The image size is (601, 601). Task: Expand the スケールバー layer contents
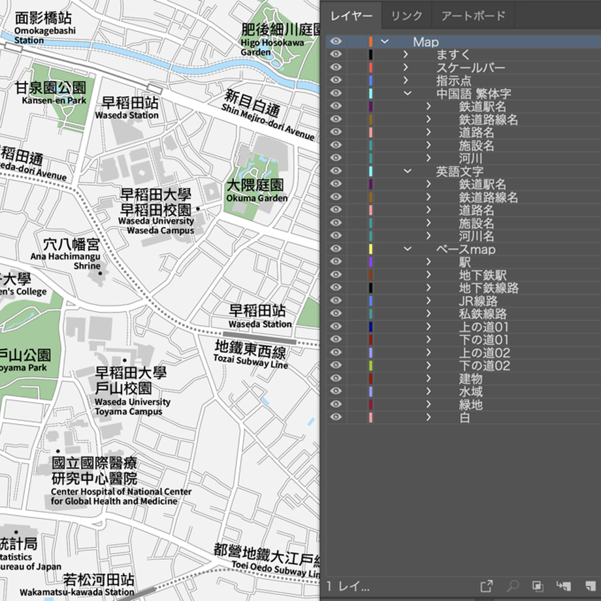pos(406,67)
